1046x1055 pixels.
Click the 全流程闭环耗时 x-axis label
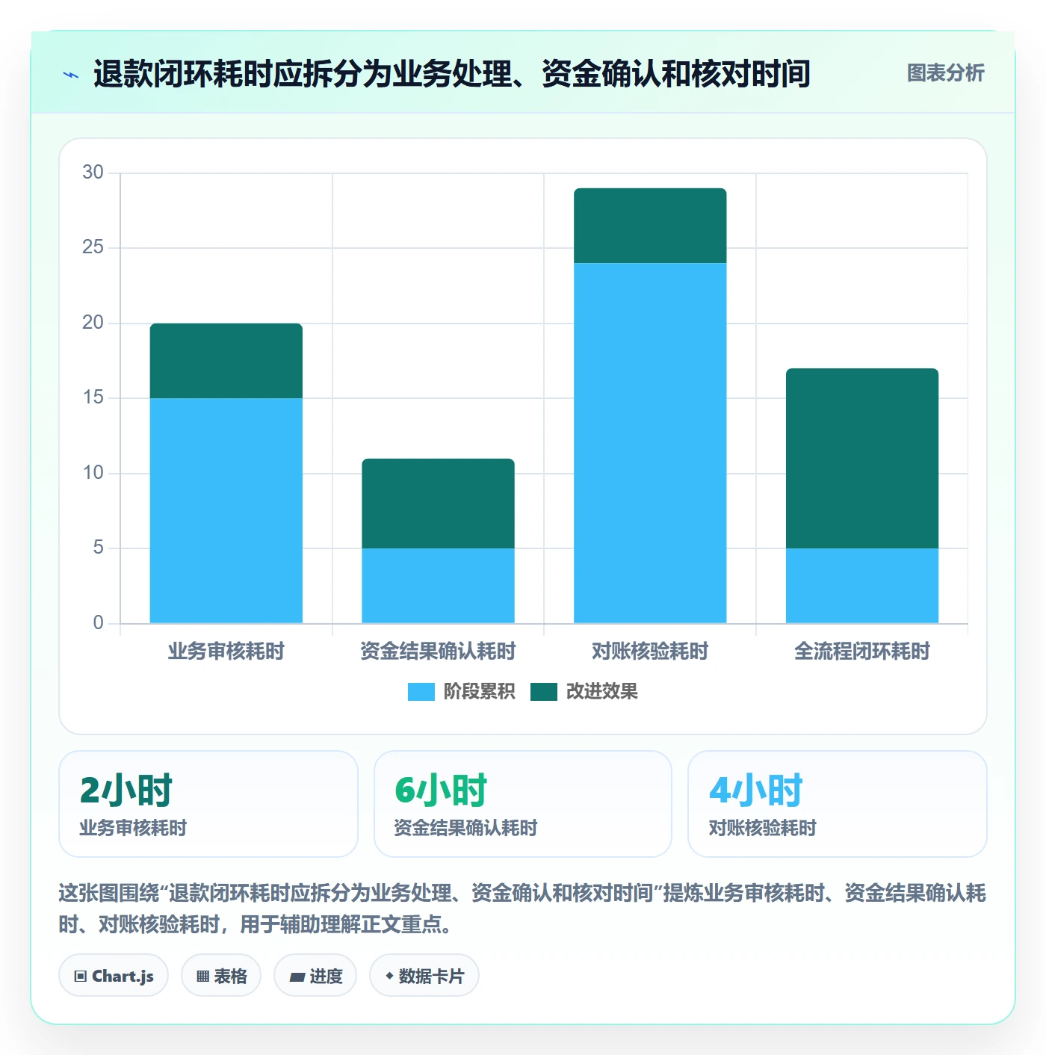click(862, 652)
